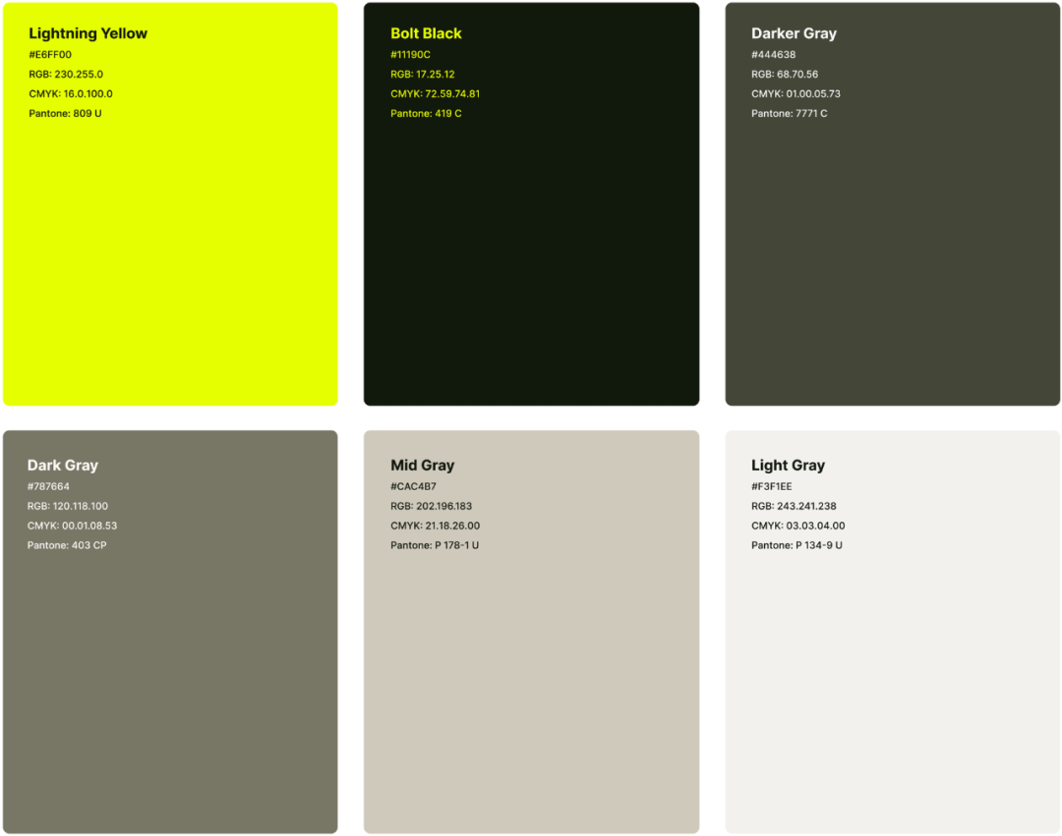Screen dimensions: 1062x836
Task: Click 'CMYK: 01.00.05.73' text
Action: (796, 94)
